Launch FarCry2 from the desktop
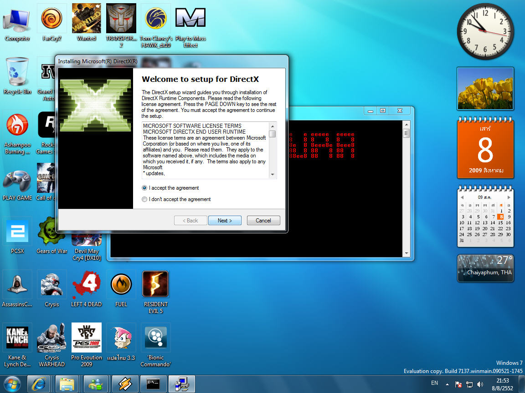The height and width of the screenshot is (393, 525). click(x=51, y=22)
